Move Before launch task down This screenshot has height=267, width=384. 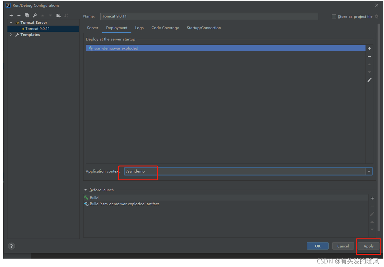click(372, 230)
